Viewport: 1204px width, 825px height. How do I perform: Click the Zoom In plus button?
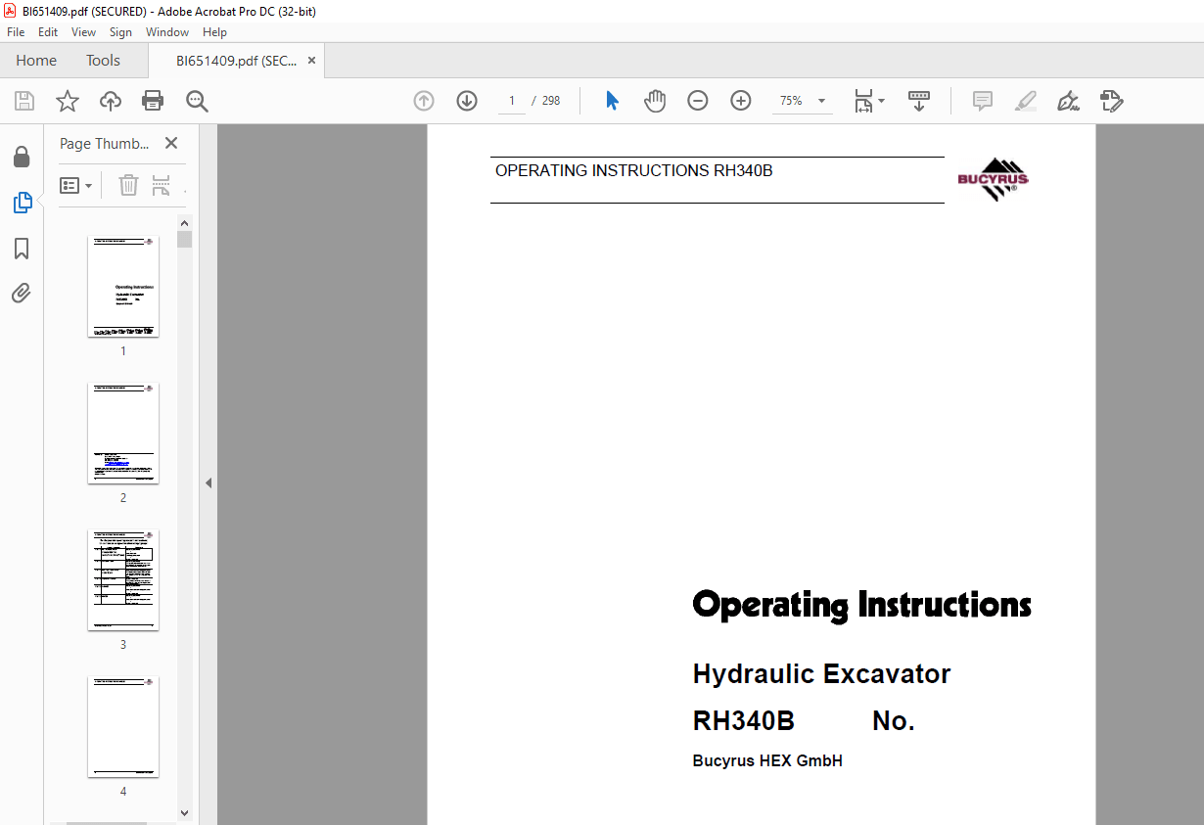(x=741, y=100)
